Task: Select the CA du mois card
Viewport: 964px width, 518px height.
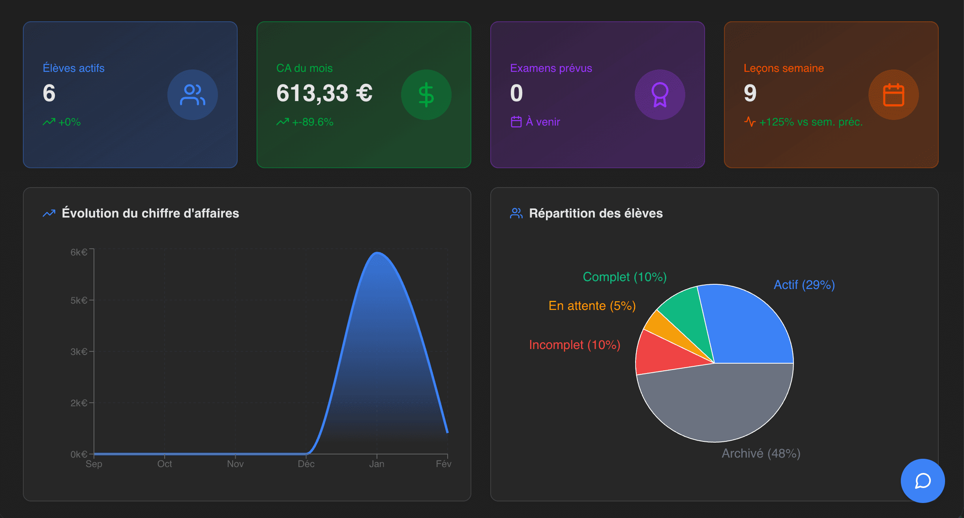Action: coord(364,94)
